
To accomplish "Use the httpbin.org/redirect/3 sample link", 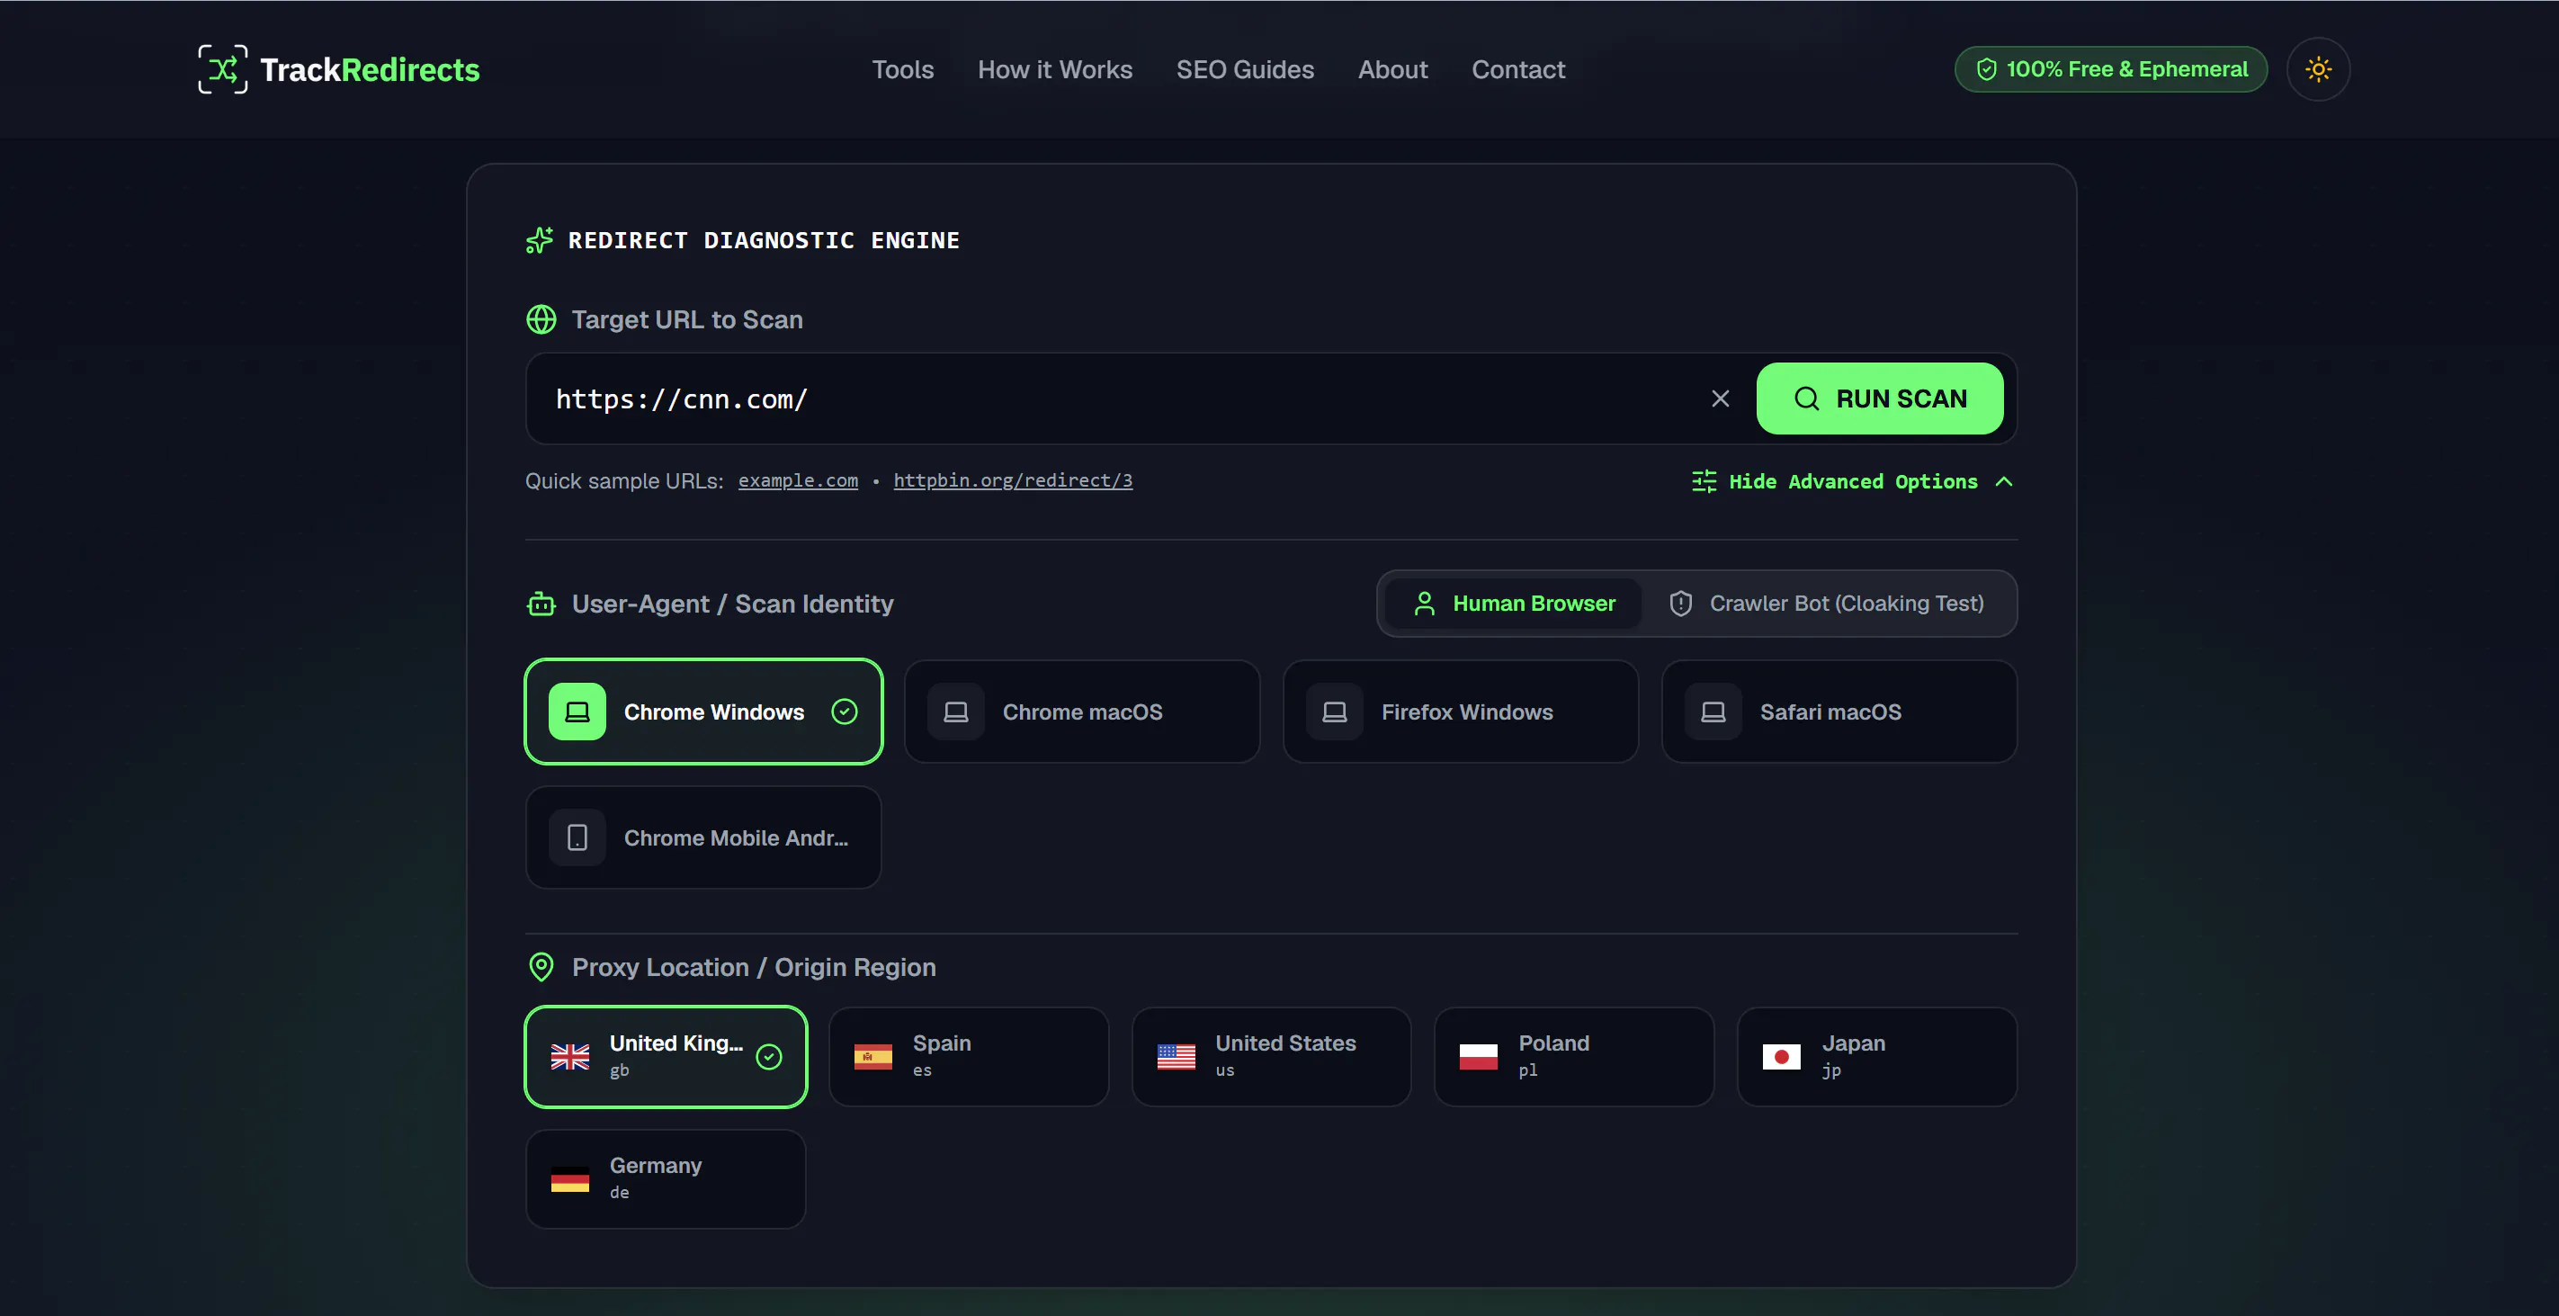I will point(1012,480).
